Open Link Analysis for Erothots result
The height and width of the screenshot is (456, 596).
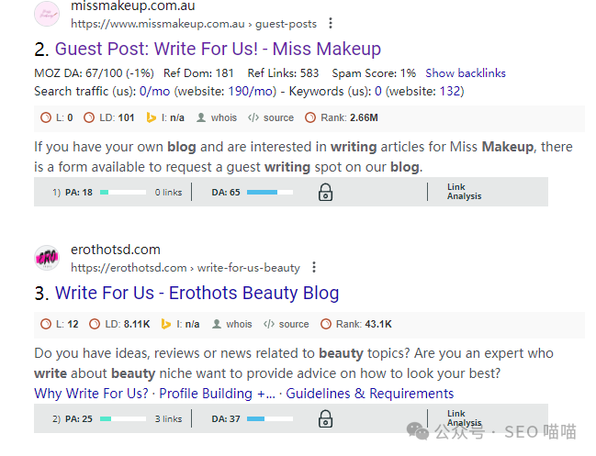point(464,418)
